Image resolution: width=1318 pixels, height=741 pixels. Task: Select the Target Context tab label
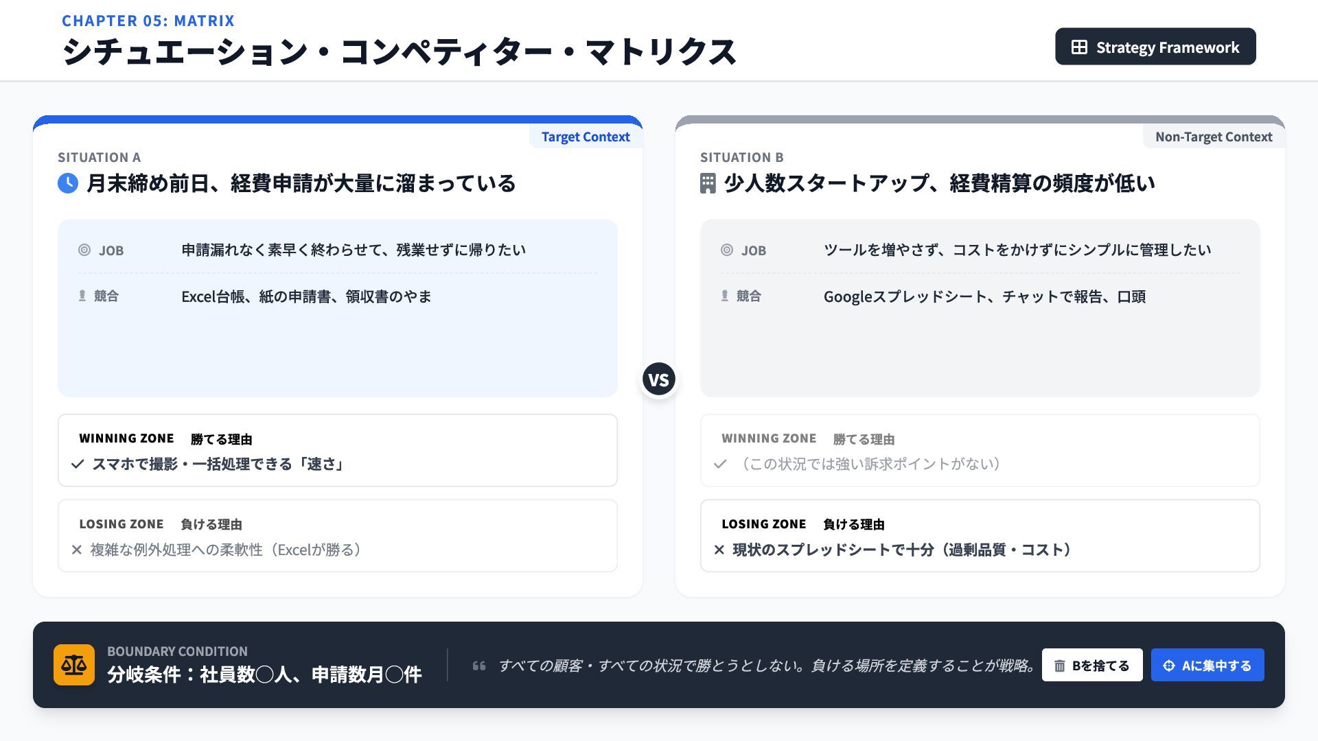(585, 137)
